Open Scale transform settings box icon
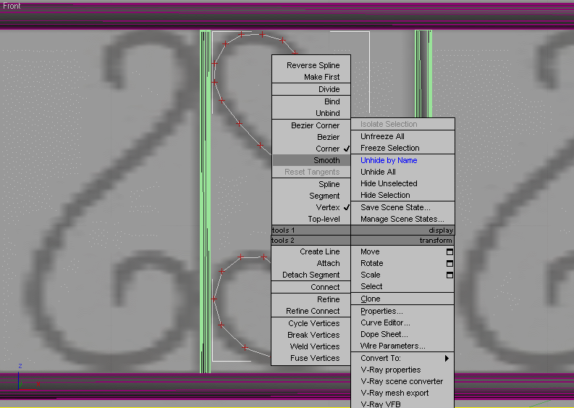 point(450,275)
